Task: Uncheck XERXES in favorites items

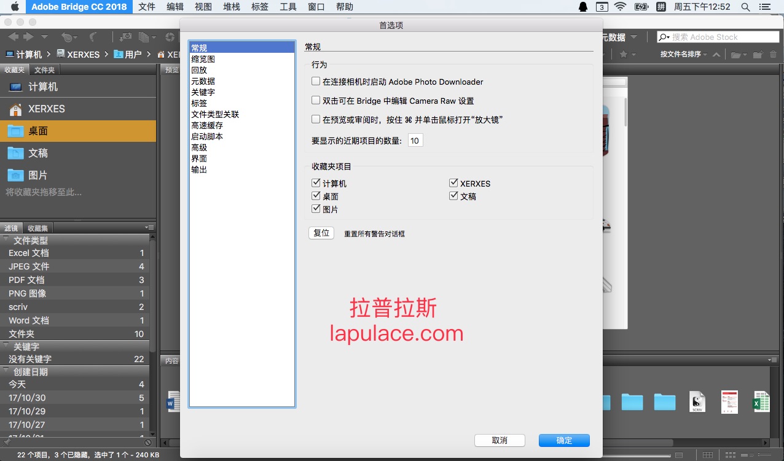Action: tap(453, 183)
